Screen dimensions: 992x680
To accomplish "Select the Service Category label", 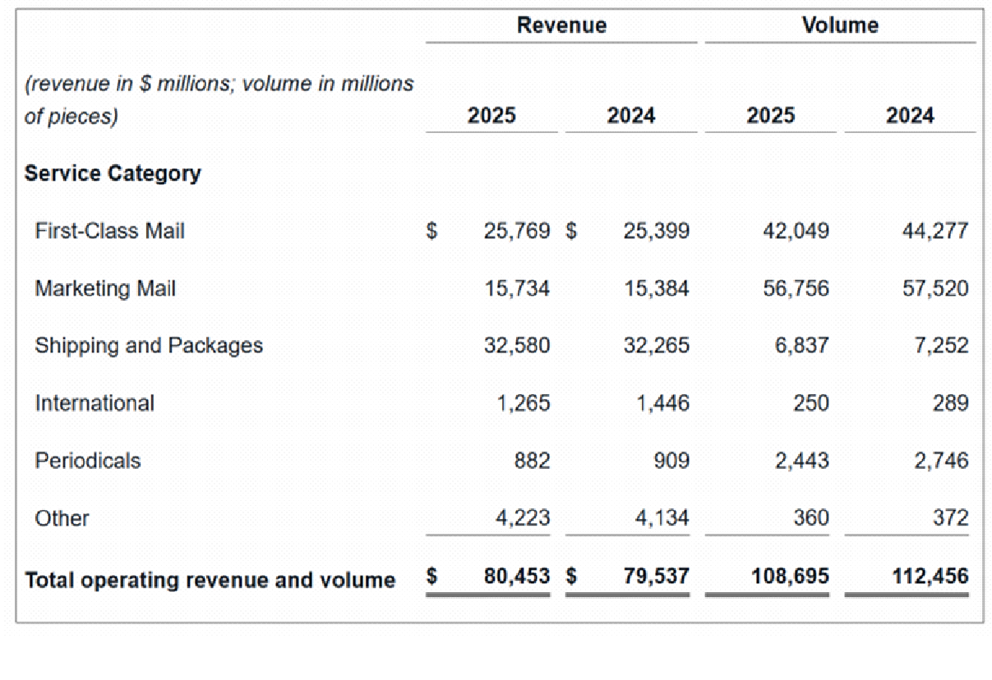I will pyautogui.click(x=113, y=173).
